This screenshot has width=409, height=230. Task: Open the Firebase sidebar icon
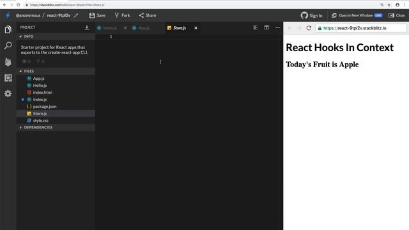(x=8, y=62)
